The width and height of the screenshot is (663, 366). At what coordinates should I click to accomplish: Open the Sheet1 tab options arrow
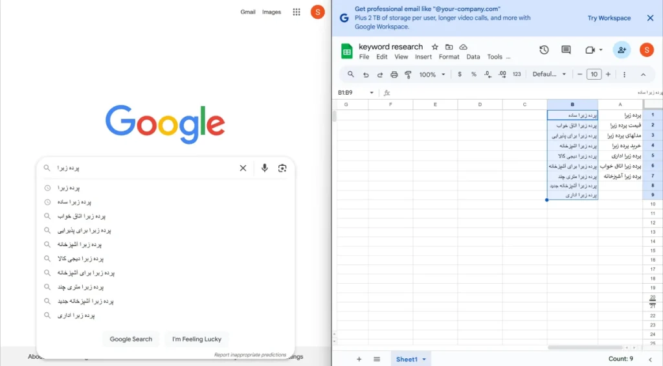tap(424, 360)
